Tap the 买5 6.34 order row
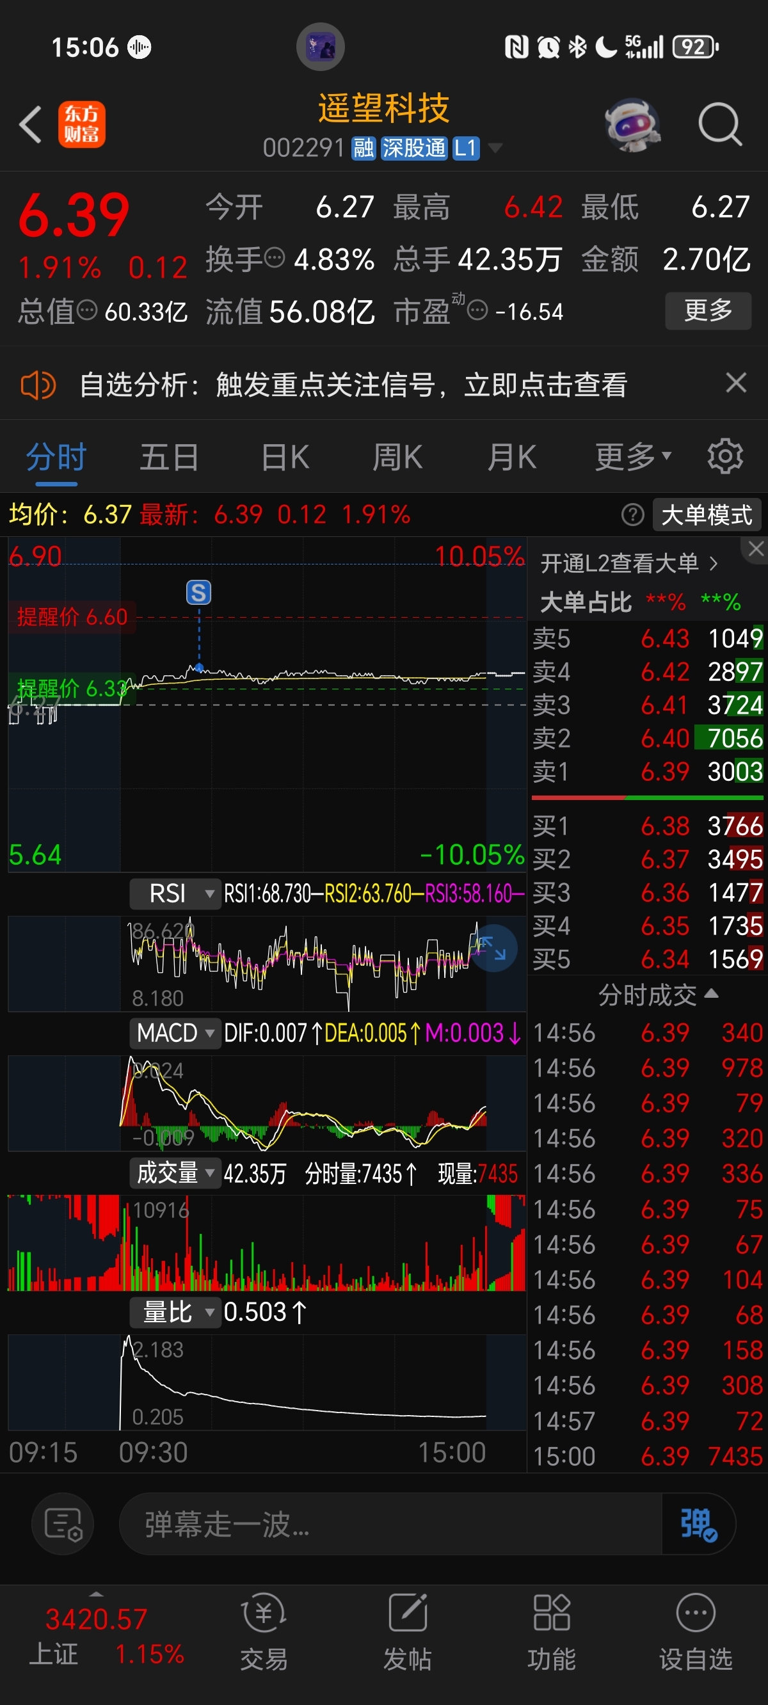 [648, 958]
